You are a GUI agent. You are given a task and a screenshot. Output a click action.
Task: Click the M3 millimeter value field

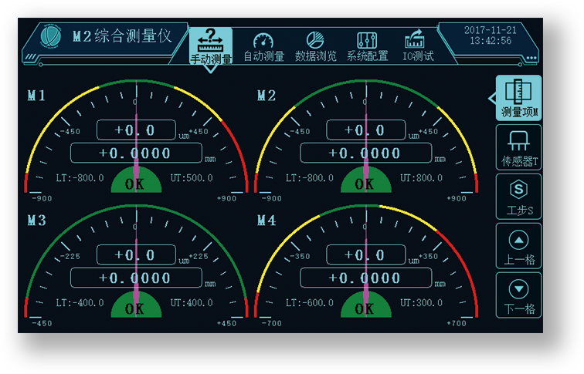[x=136, y=278]
